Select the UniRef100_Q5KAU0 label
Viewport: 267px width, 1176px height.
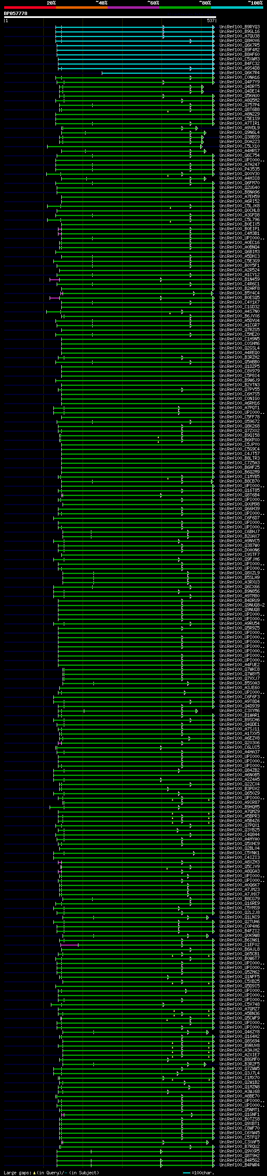(x=239, y=96)
